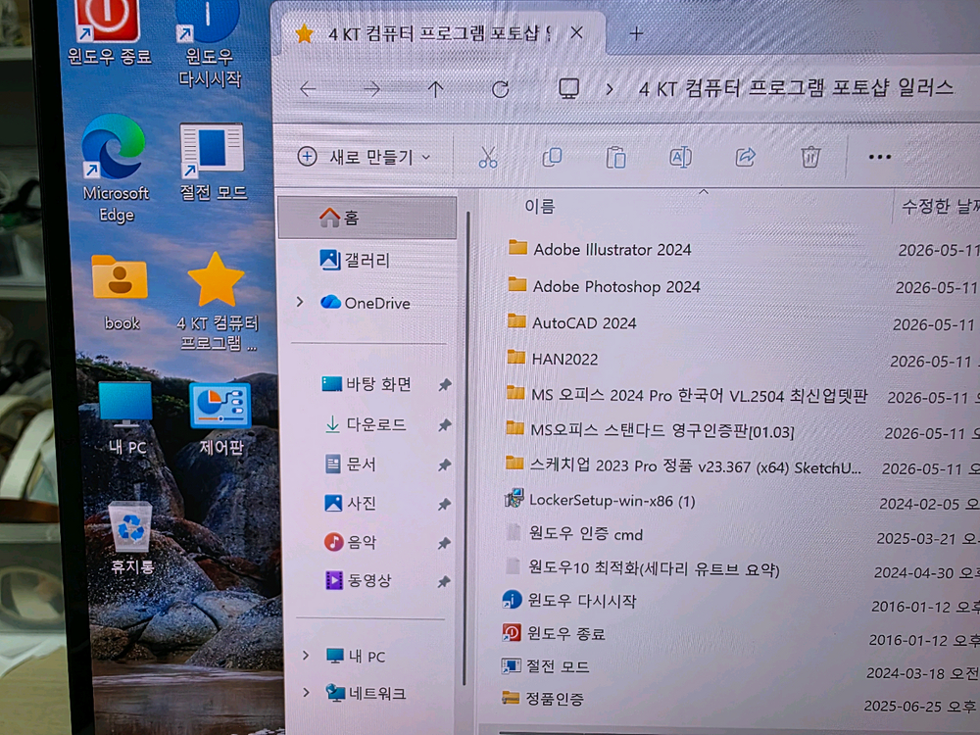This screenshot has height=735, width=980.
Task: Select the 4 KT 컴퓨터 프로그램 포토샵 tab
Action: (x=439, y=33)
